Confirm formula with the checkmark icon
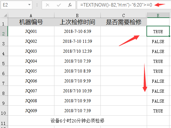Viewport: 171px width, 128px height. (x=59, y=5)
